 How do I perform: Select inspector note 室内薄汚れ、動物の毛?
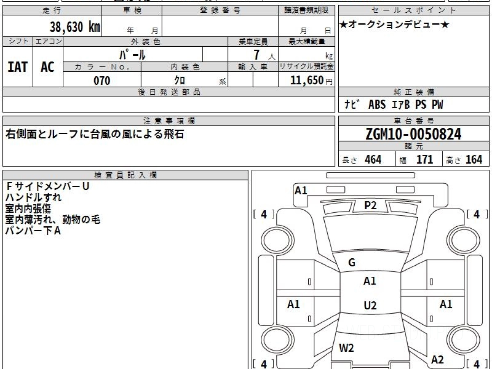(53, 219)
